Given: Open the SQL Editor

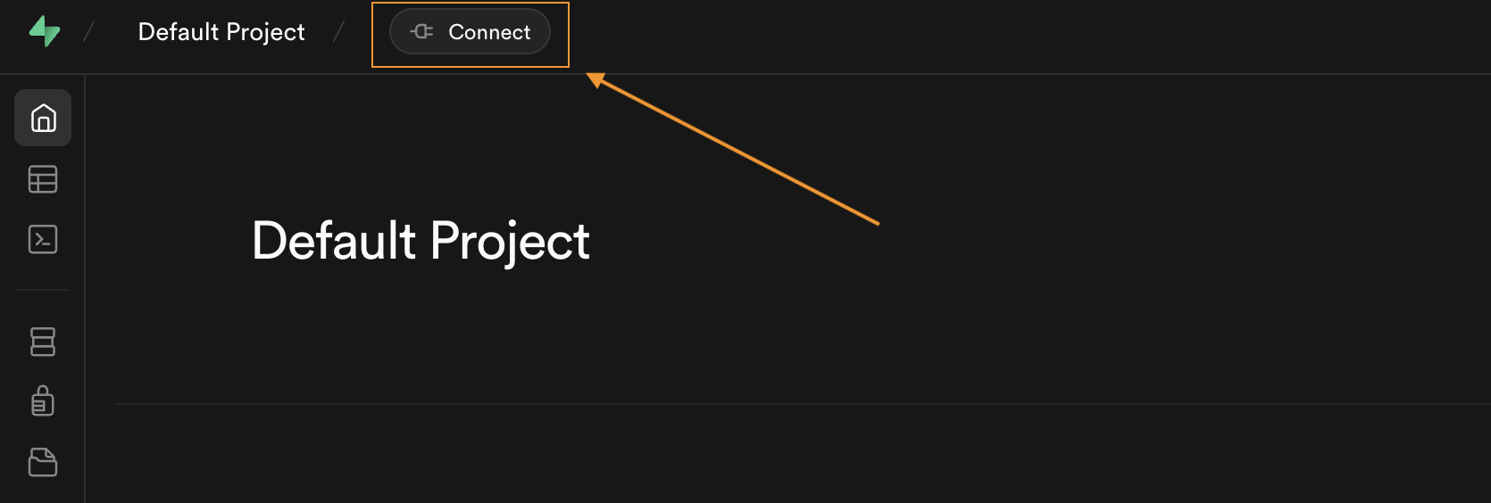Looking at the screenshot, I should click(x=43, y=239).
